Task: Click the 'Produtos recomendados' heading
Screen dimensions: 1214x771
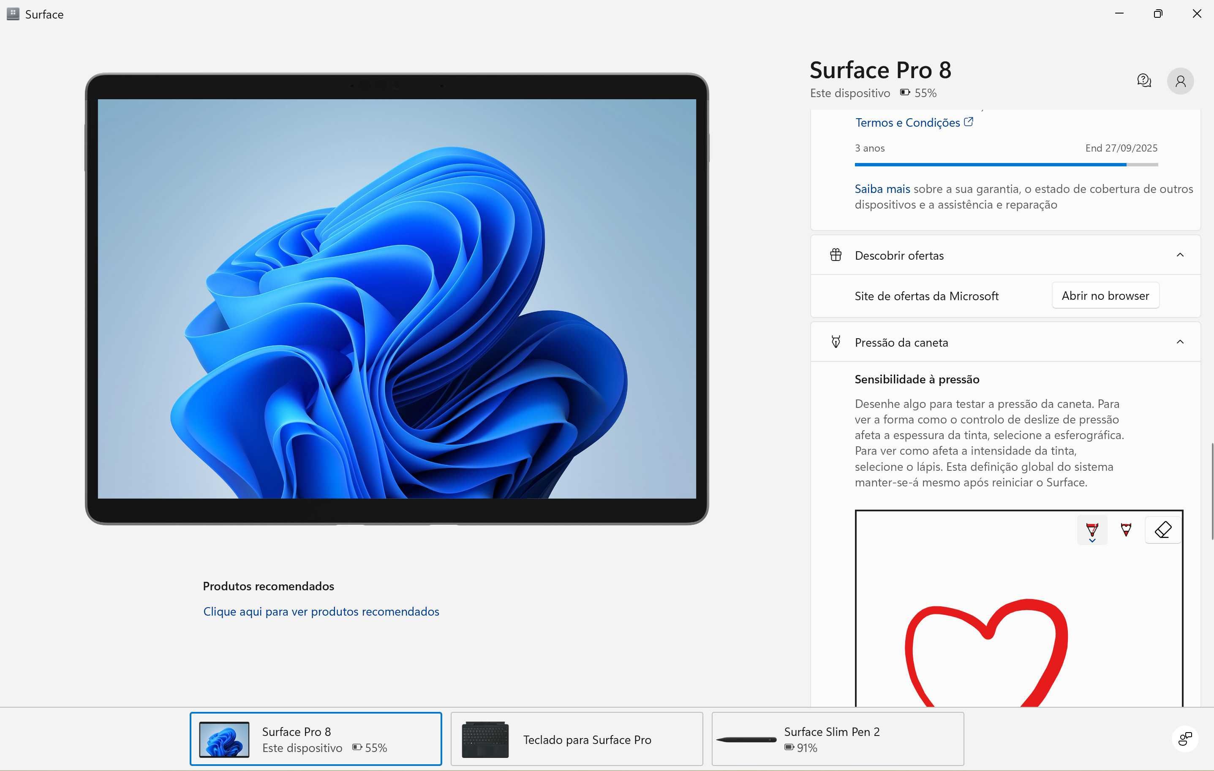Action: coord(268,586)
